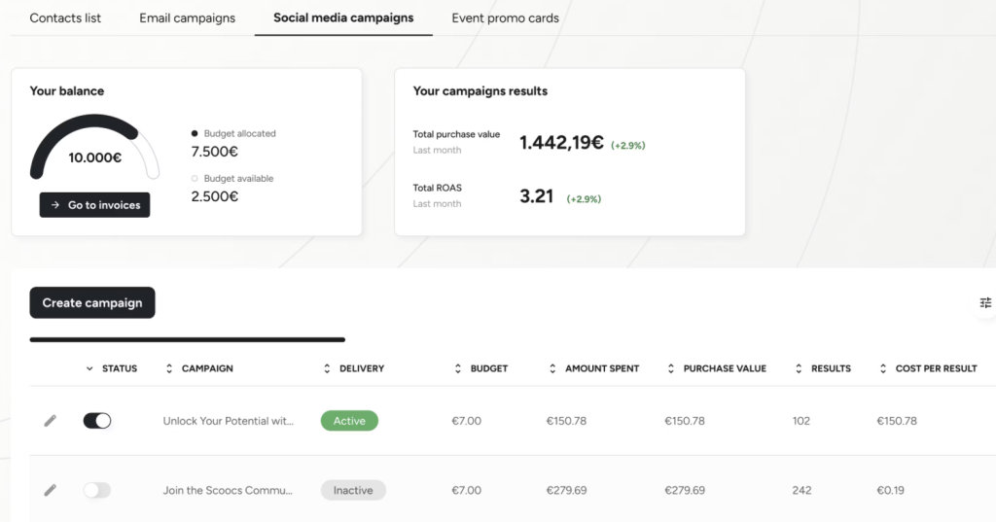Viewport: 996px width, 522px height.
Task: Click the pencil edit icon for the Active campaign
Action: 51,421
